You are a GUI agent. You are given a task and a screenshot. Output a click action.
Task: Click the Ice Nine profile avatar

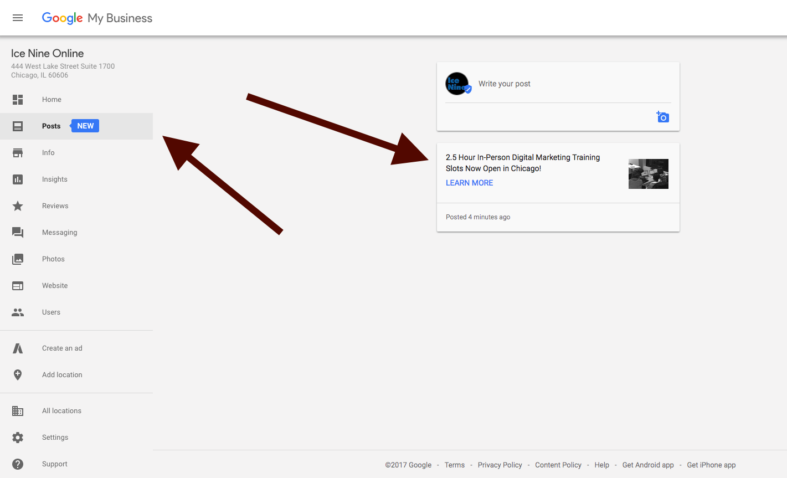tap(457, 84)
